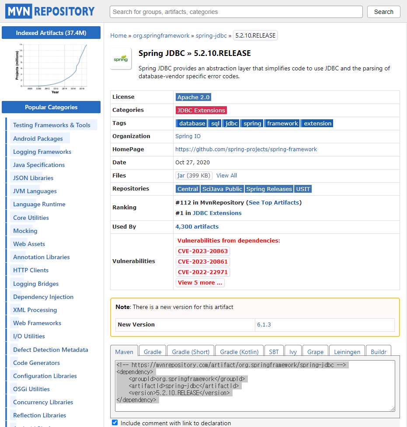407x427 pixels.
Task: Open Core Utilities category
Action: click(31, 218)
